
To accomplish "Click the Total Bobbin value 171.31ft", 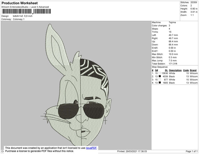I will [x=173, y=64].
